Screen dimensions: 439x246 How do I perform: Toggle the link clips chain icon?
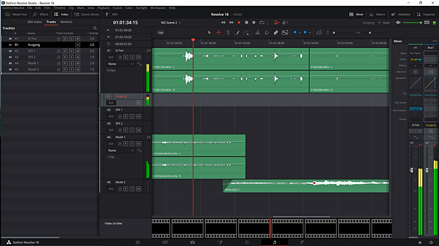click(x=276, y=33)
